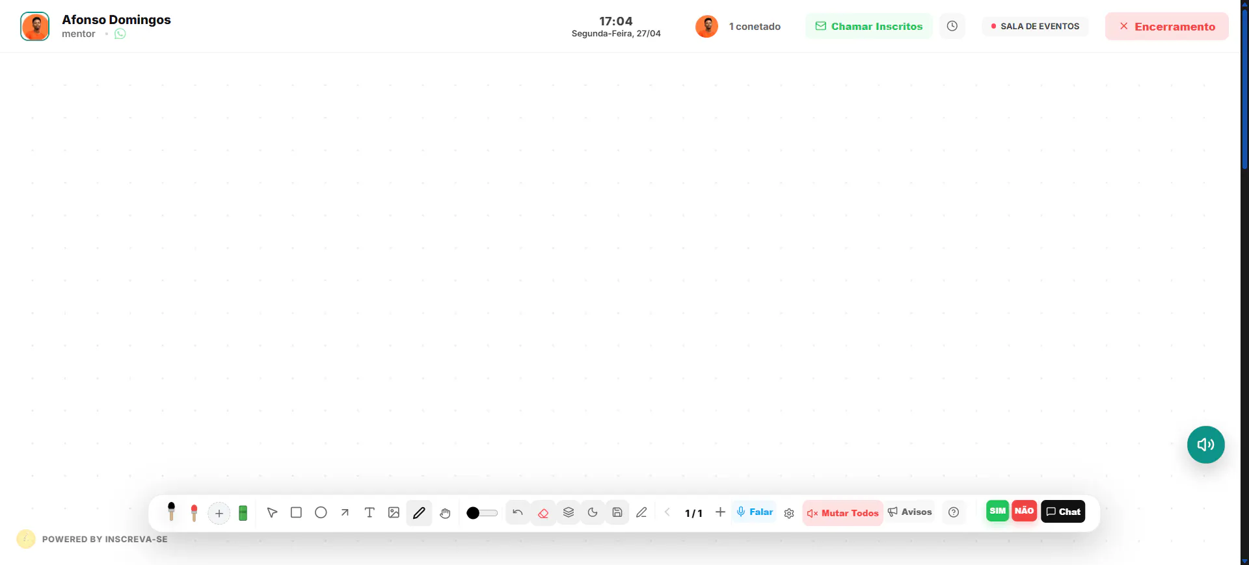The image size is (1249, 565).
Task: Click the 17:04 time display
Action: (615, 21)
